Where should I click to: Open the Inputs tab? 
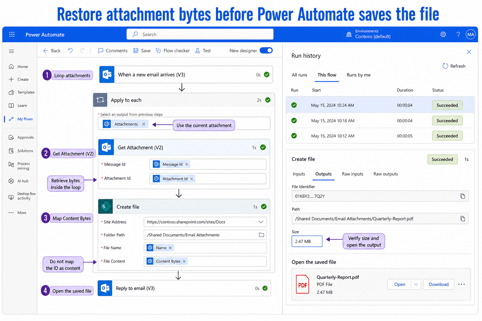299,174
